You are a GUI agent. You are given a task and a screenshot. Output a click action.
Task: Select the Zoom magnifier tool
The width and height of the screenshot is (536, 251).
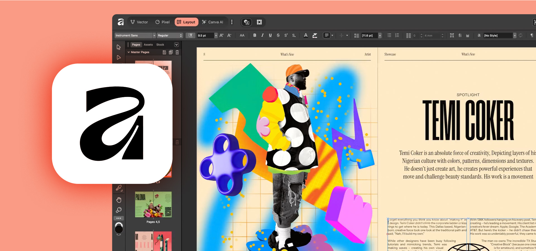[119, 210]
